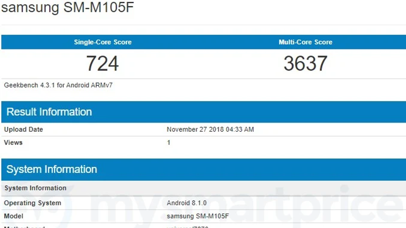This screenshot has width=406, height=228.
Task: Select "samsung SM-M105F" in the Model row
Action: tap(198, 216)
